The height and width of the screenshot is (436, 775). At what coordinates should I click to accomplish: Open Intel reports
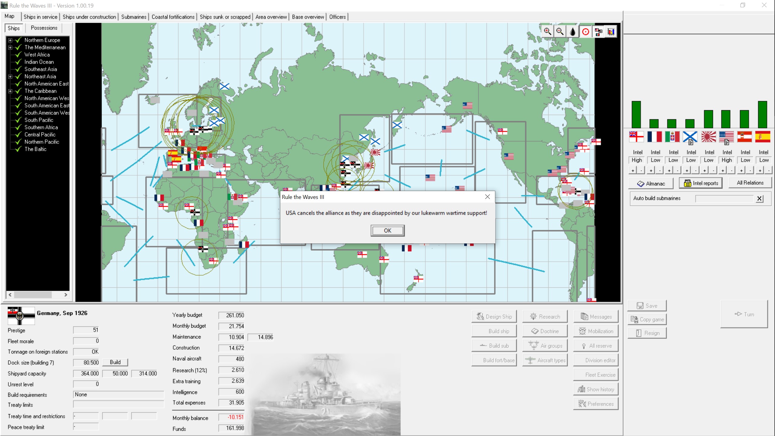[x=701, y=183]
